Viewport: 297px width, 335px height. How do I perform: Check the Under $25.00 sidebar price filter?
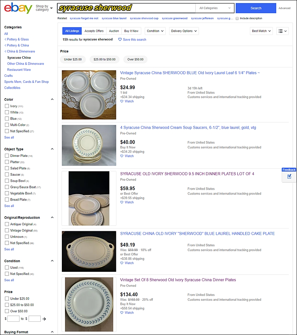[x=7, y=298]
